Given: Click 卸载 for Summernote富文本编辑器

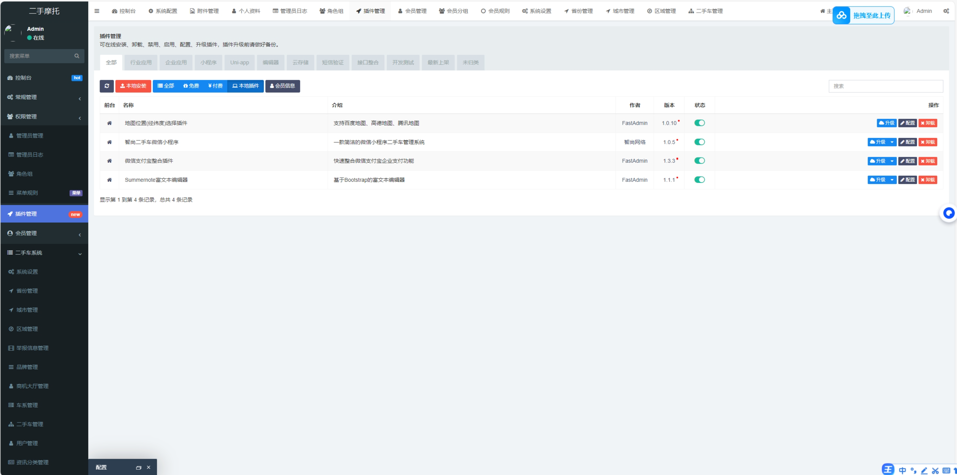Looking at the screenshot, I should [928, 180].
